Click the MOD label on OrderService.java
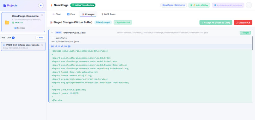 pos(59,33)
